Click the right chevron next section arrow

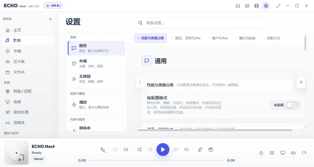point(301,82)
